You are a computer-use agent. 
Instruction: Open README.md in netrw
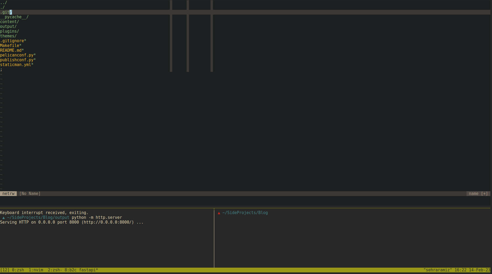pyautogui.click(x=11, y=50)
